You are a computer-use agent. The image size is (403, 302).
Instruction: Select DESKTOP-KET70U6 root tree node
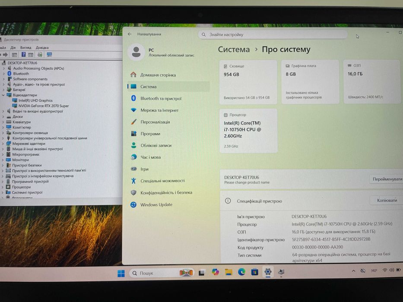pyautogui.click(x=22, y=63)
